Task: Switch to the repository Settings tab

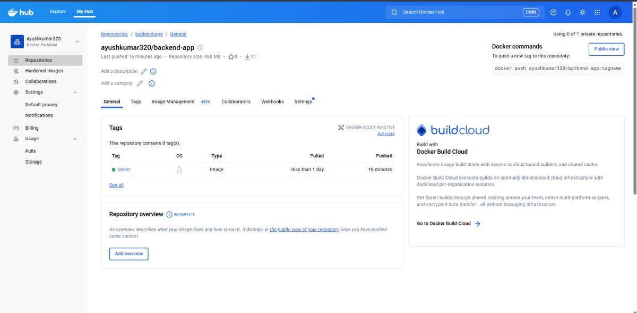Action: (x=303, y=101)
